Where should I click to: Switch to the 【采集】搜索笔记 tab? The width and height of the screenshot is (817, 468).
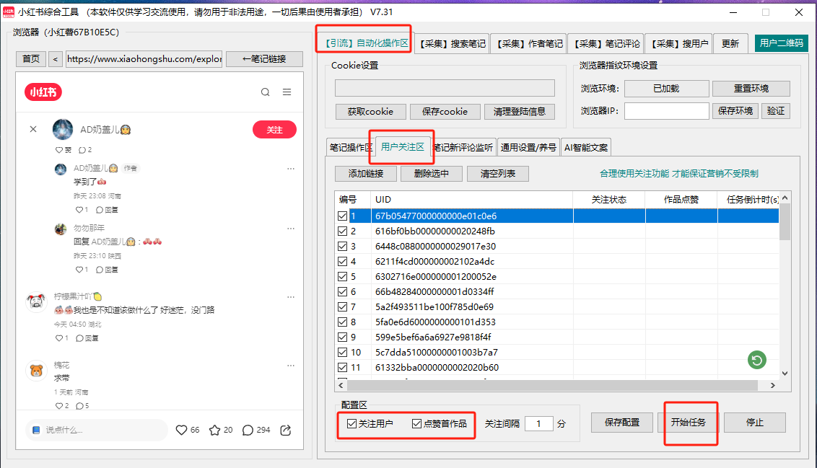(x=453, y=43)
